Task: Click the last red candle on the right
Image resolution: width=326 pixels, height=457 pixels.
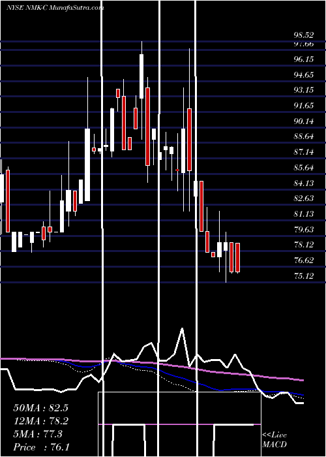Action: [x=237, y=258]
